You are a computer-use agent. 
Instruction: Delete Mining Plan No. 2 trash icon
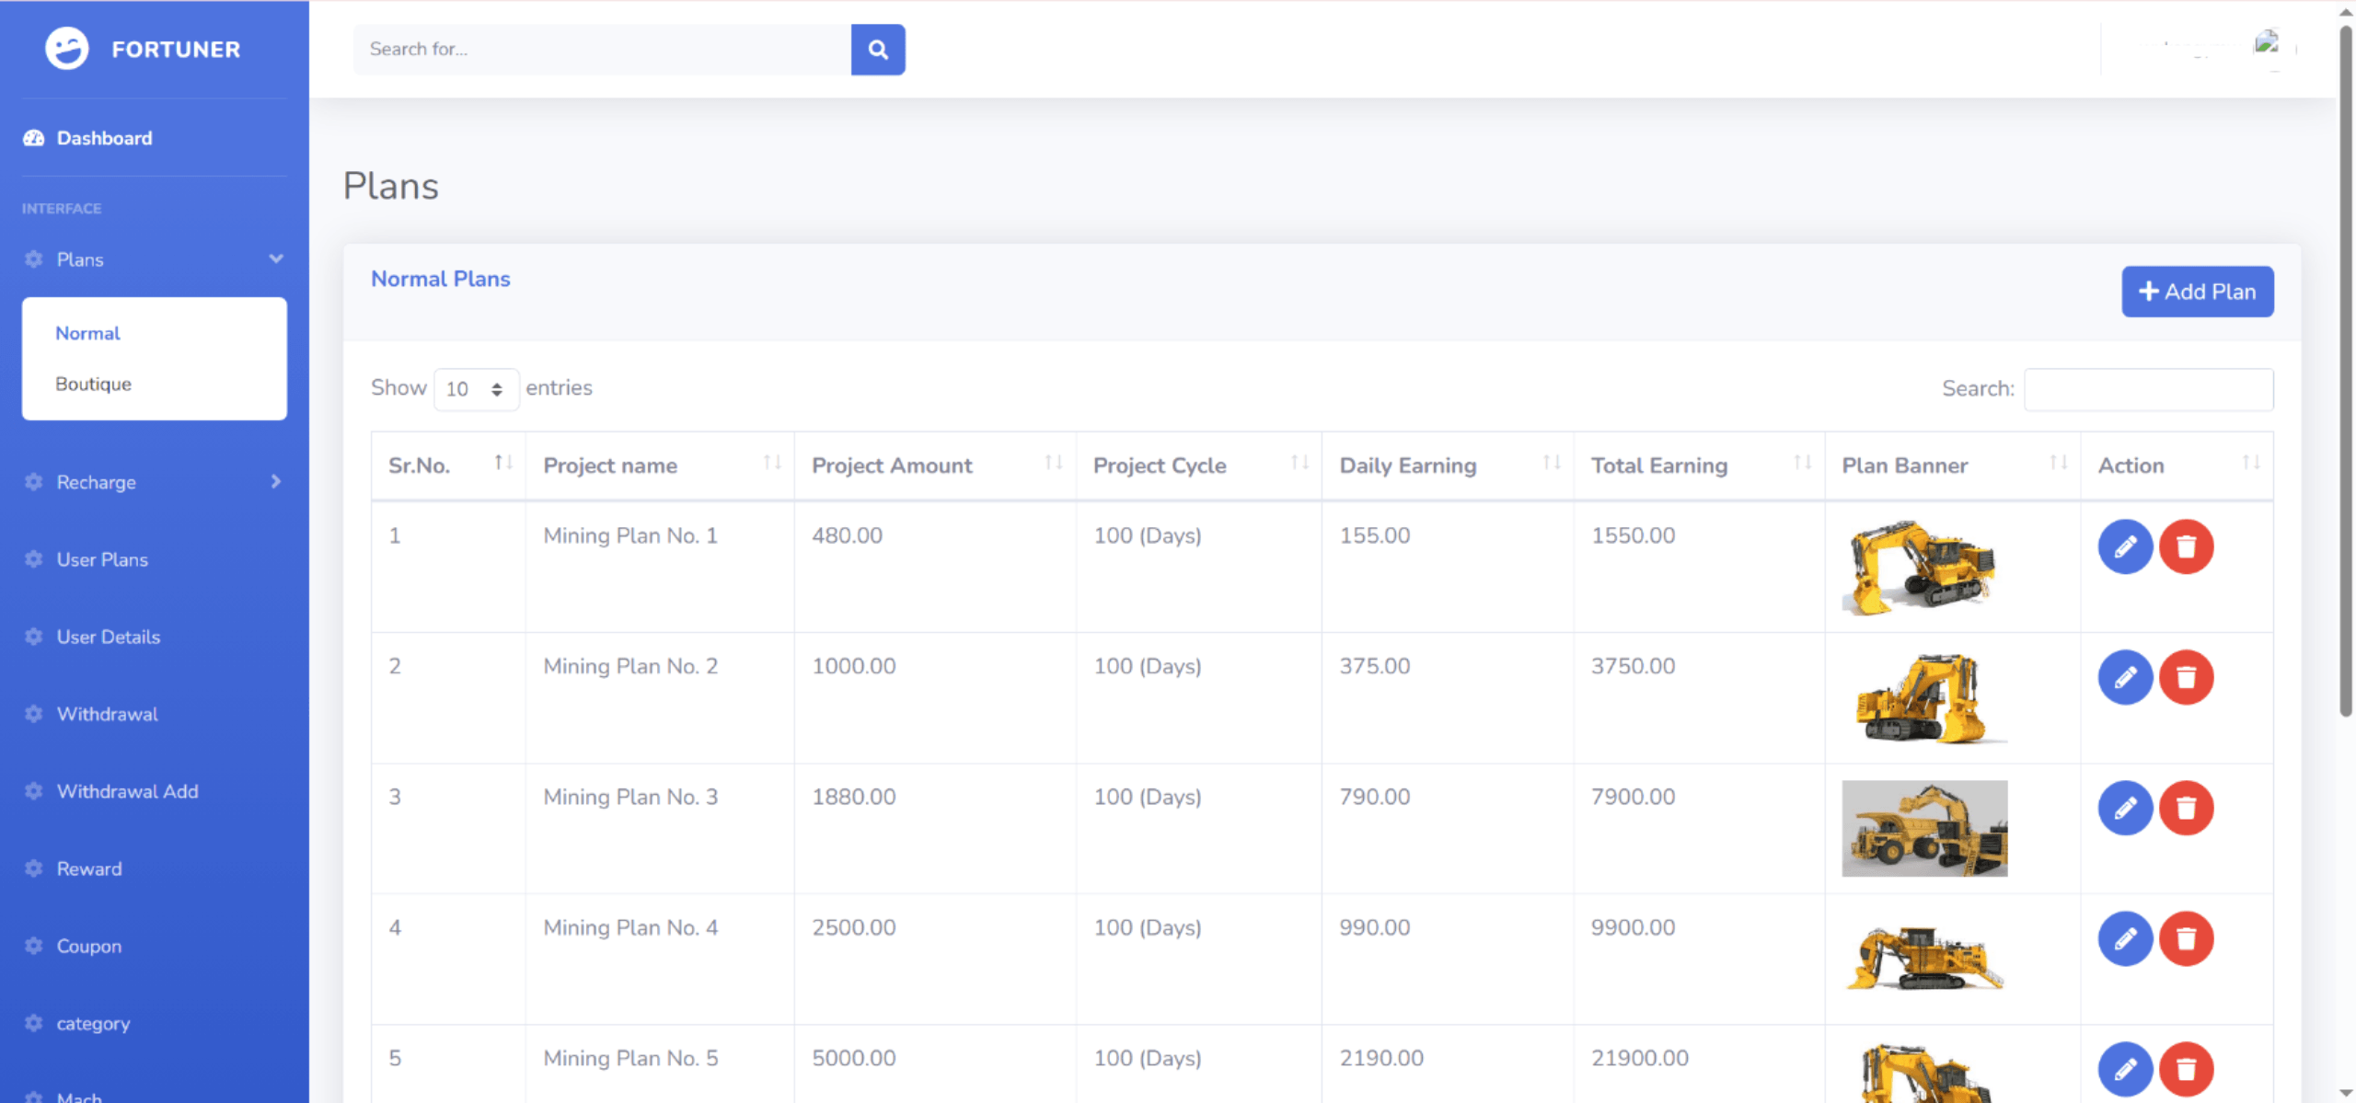[2186, 678]
